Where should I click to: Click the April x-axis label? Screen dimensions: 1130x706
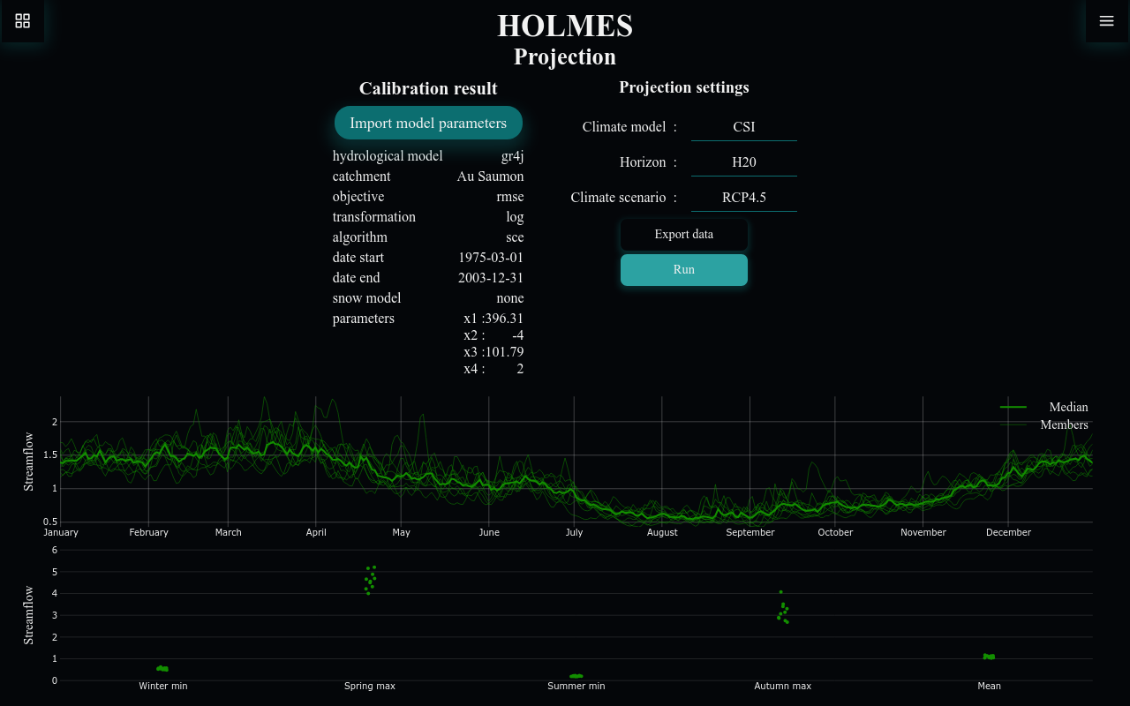click(x=316, y=532)
